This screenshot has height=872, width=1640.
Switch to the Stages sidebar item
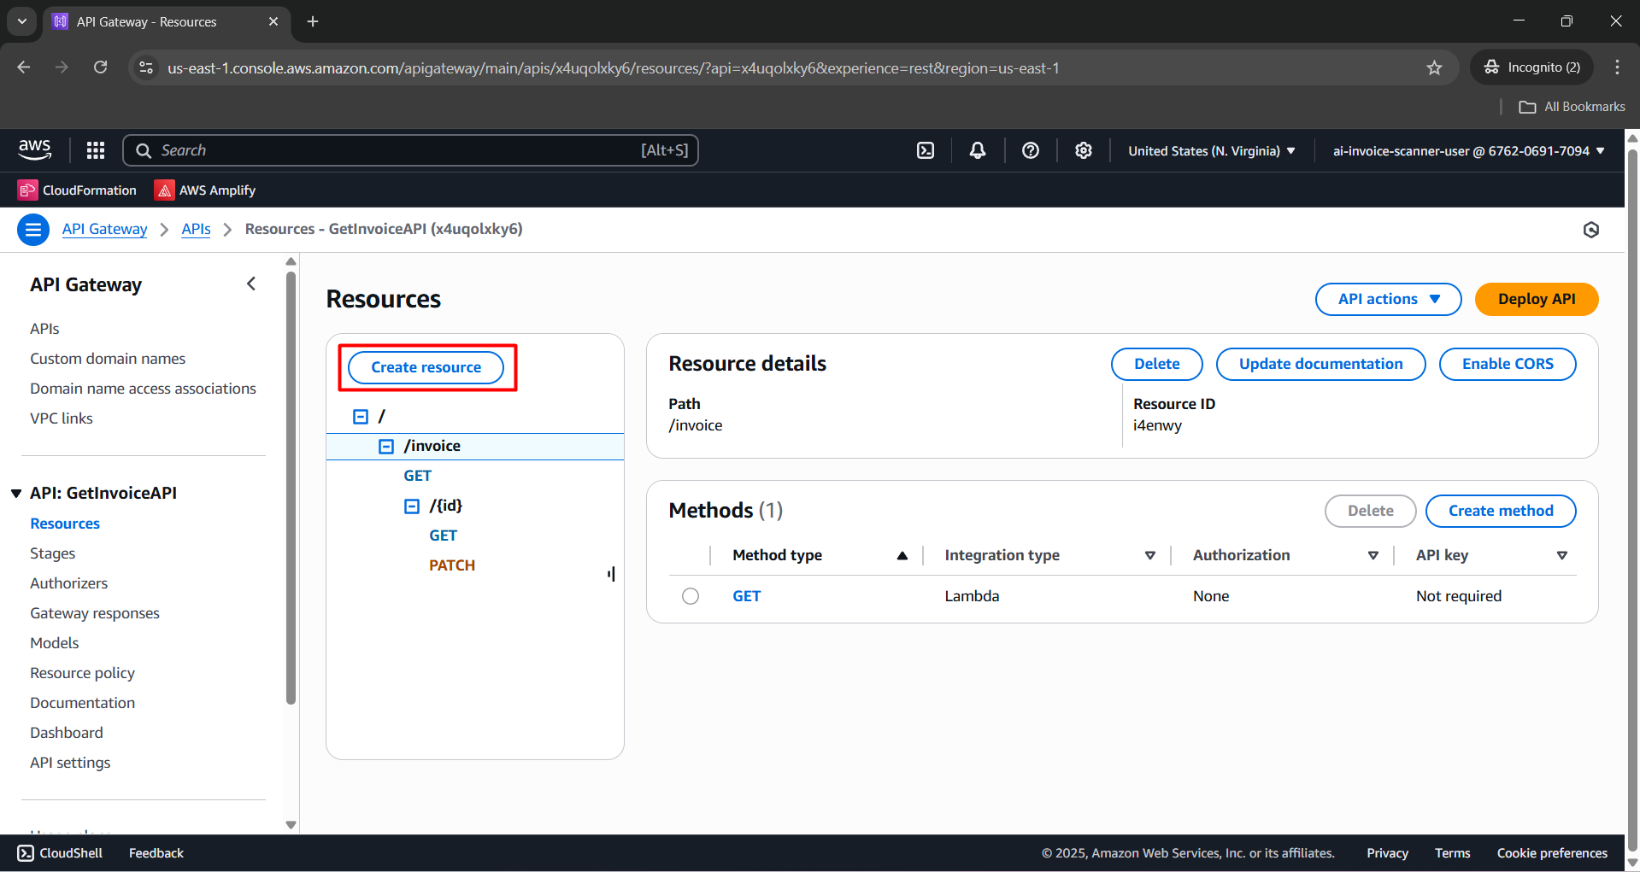52,553
